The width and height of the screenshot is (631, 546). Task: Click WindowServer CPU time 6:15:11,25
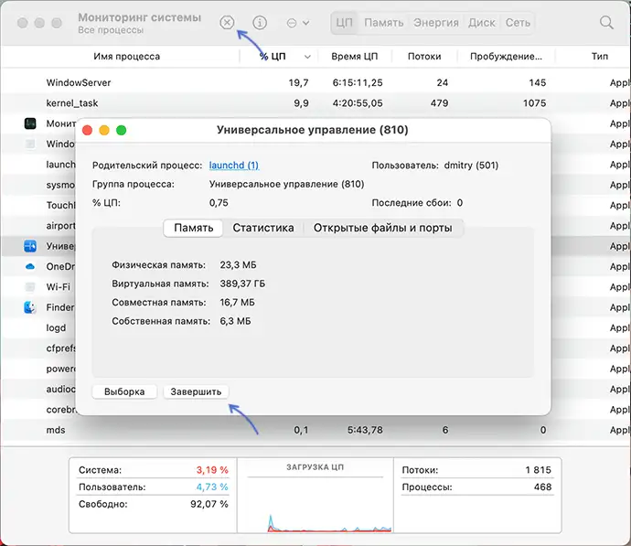358,83
